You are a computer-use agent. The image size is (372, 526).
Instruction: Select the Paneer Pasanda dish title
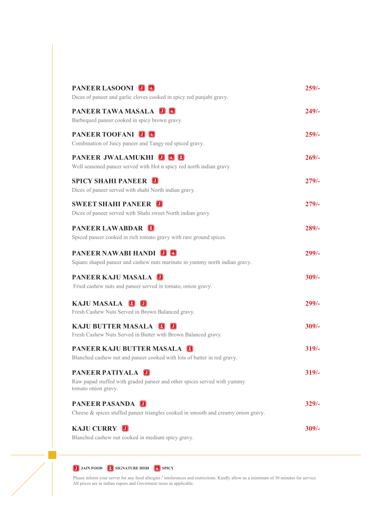tap(103, 404)
